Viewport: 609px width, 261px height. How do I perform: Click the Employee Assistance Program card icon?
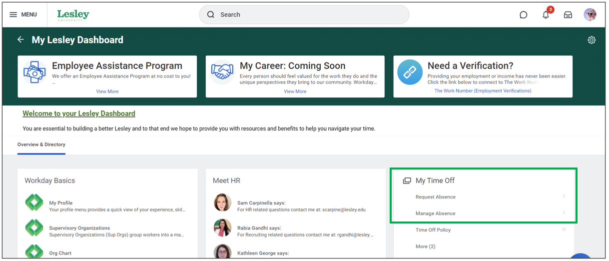coord(34,72)
